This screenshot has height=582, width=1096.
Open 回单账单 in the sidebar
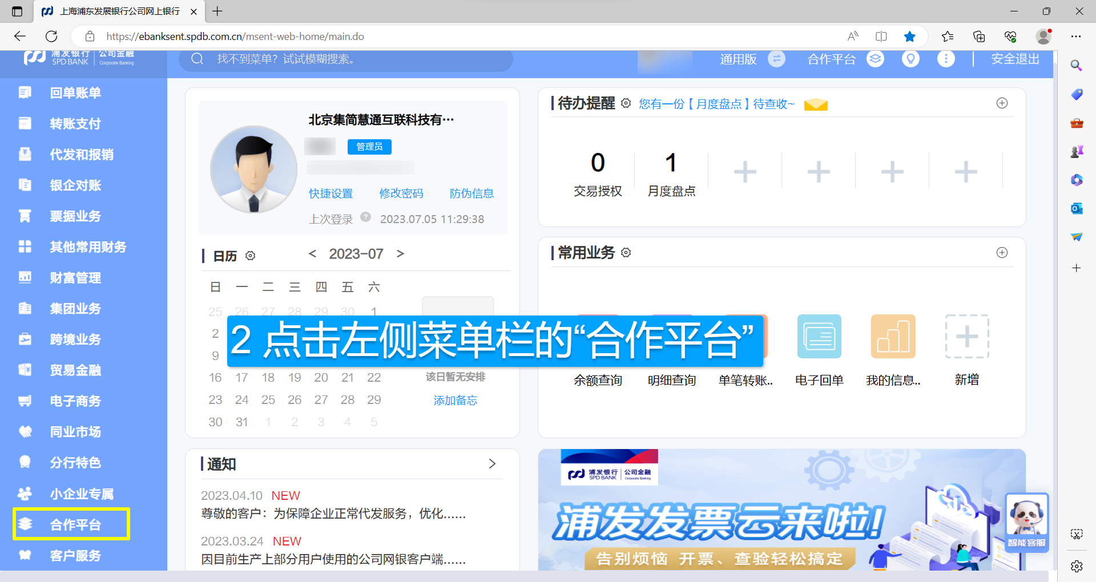pos(75,93)
